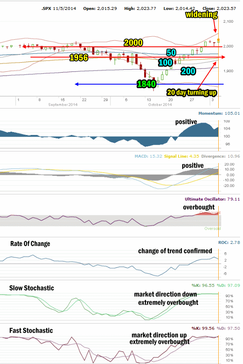Click the Rate Of Change panel title

click(x=30, y=244)
